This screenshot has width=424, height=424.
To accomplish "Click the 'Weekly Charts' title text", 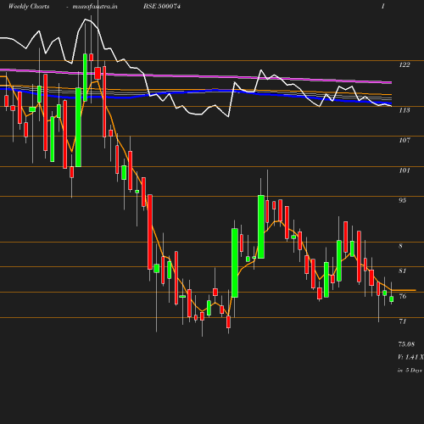I will [x=29, y=7].
